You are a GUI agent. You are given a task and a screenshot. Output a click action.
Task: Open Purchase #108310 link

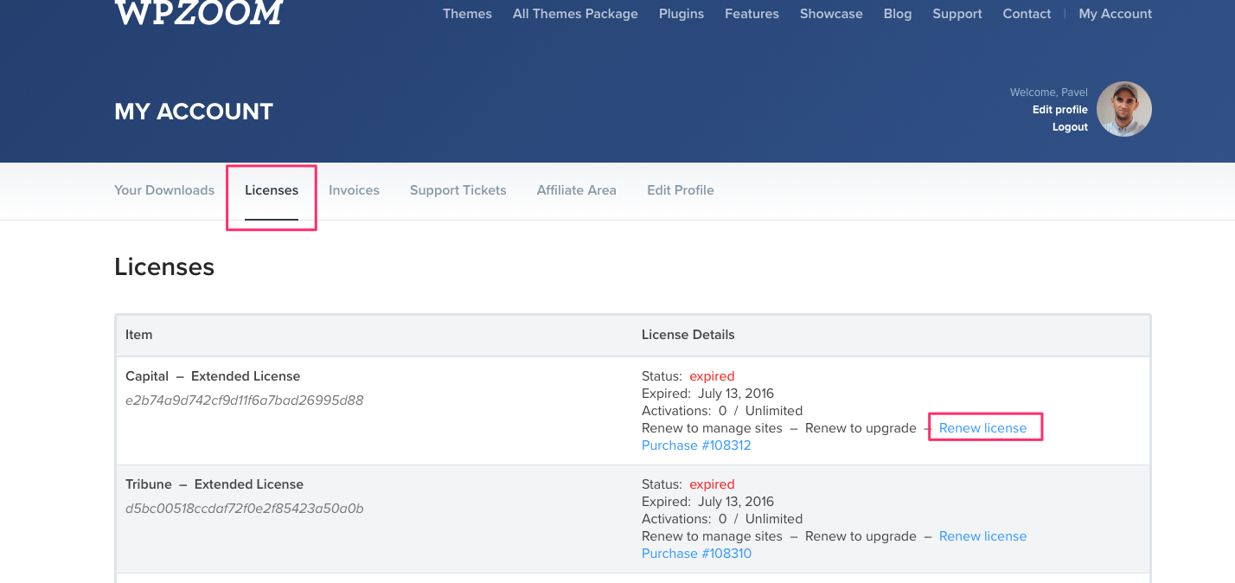696,554
